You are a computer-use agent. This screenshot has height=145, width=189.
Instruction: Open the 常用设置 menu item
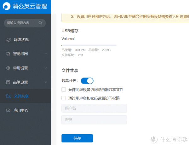tap(26, 68)
